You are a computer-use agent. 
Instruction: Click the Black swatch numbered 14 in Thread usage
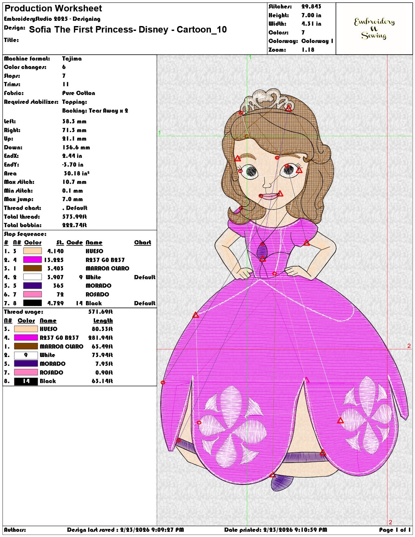26,381
